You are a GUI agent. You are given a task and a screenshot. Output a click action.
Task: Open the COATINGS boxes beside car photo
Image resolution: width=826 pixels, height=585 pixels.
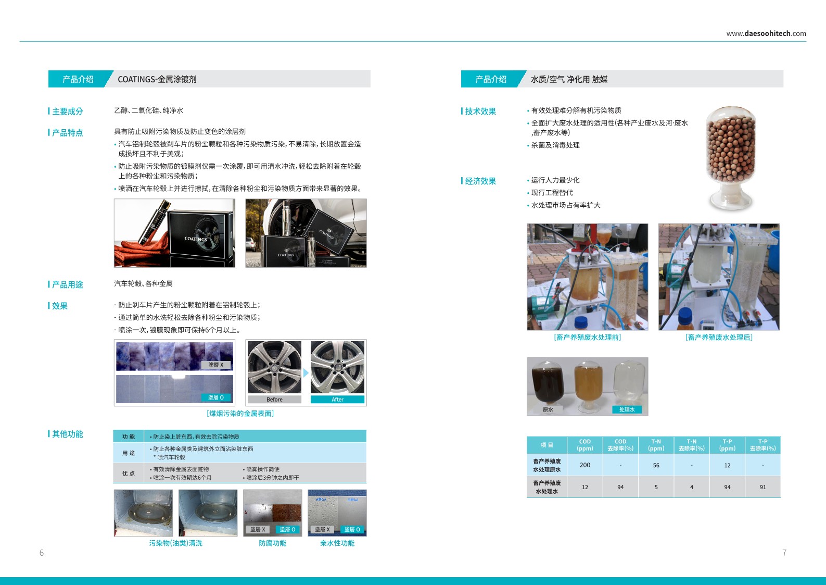(306, 233)
